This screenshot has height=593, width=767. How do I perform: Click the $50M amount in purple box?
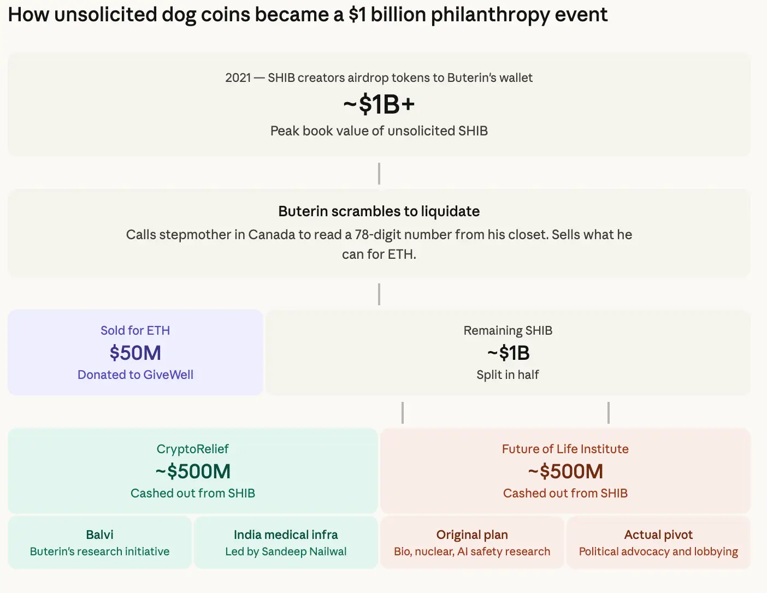point(135,353)
